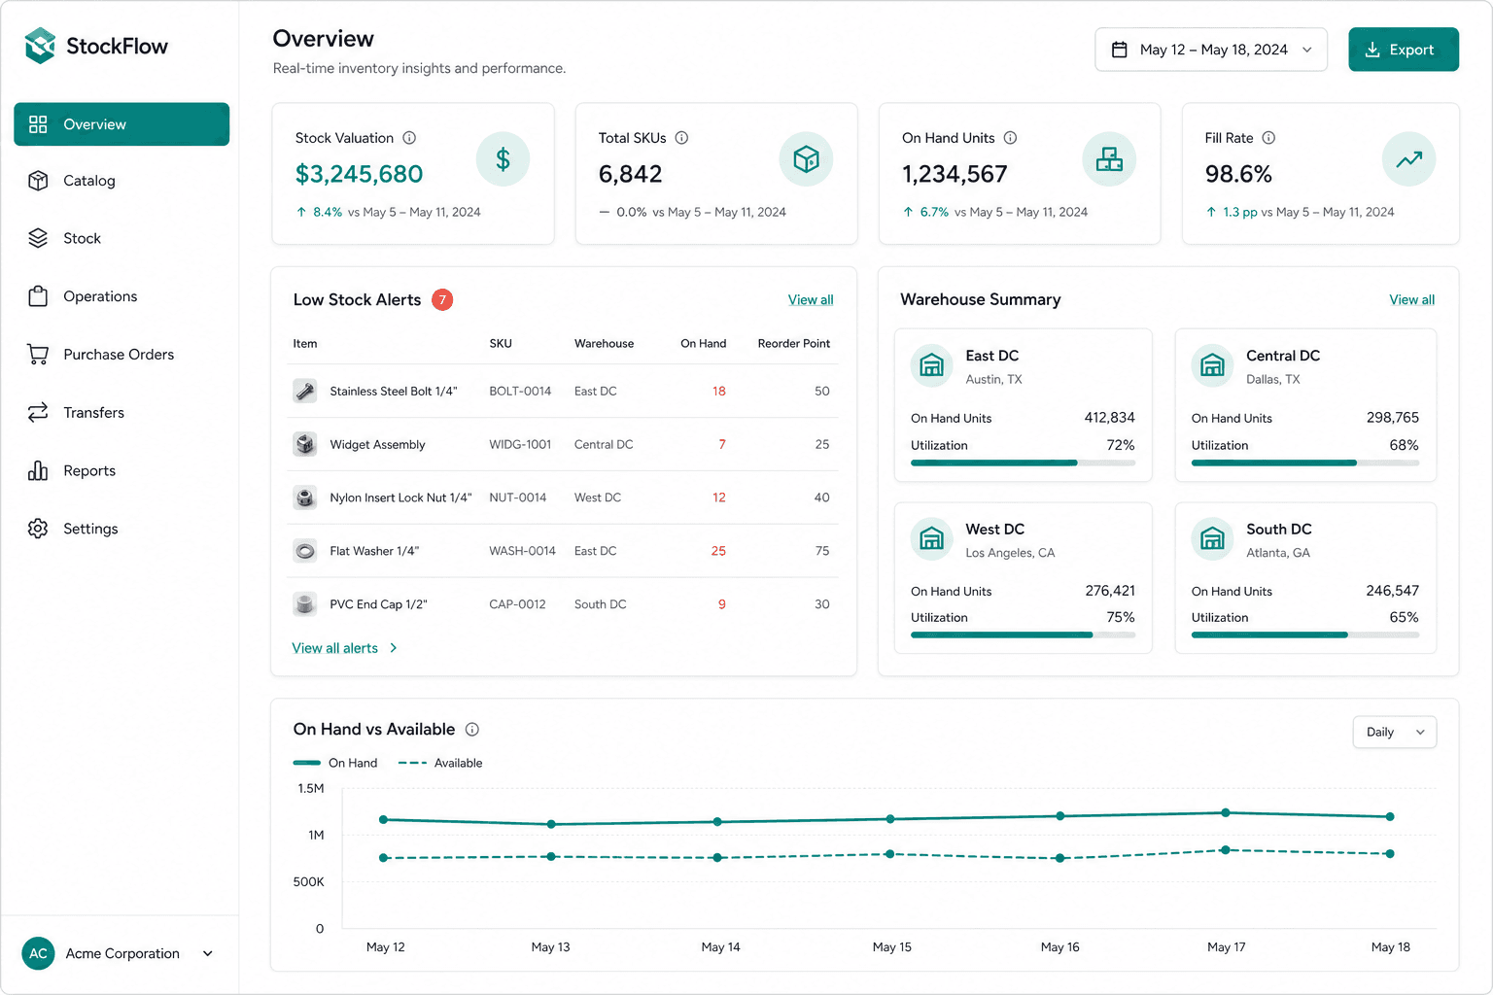Click the On Hand Units boxes icon
This screenshot has width=1493, height=995.
[x=1109, y=159]
